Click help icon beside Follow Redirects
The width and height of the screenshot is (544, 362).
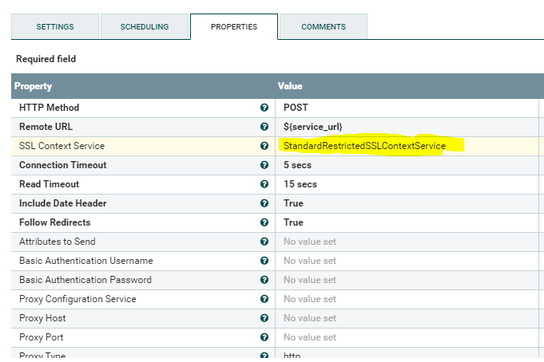pos(264,222)
